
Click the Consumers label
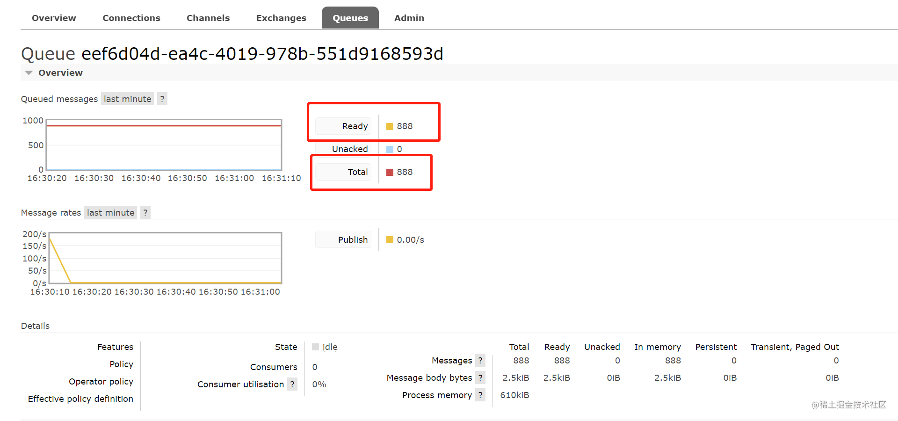[x=274, y=367]
